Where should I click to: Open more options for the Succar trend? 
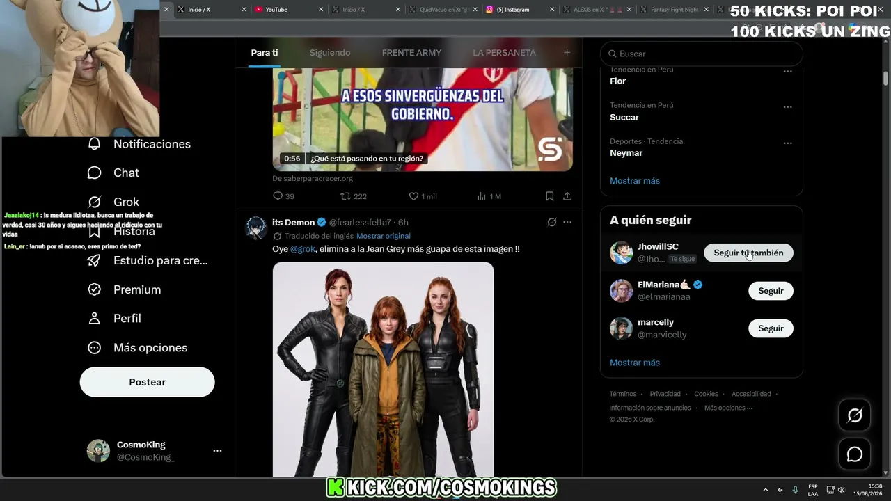(x=788, y=107)
